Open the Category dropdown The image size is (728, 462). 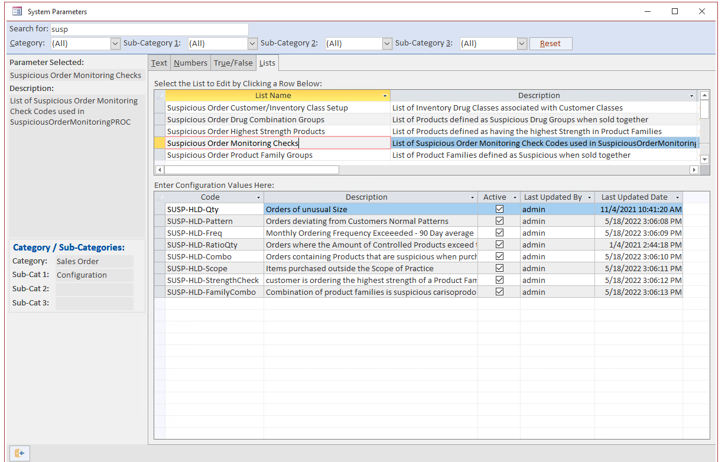[115, 44]
